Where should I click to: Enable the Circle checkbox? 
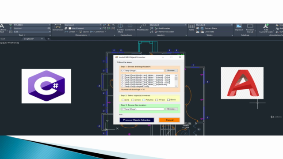click(x=133, y=100)
